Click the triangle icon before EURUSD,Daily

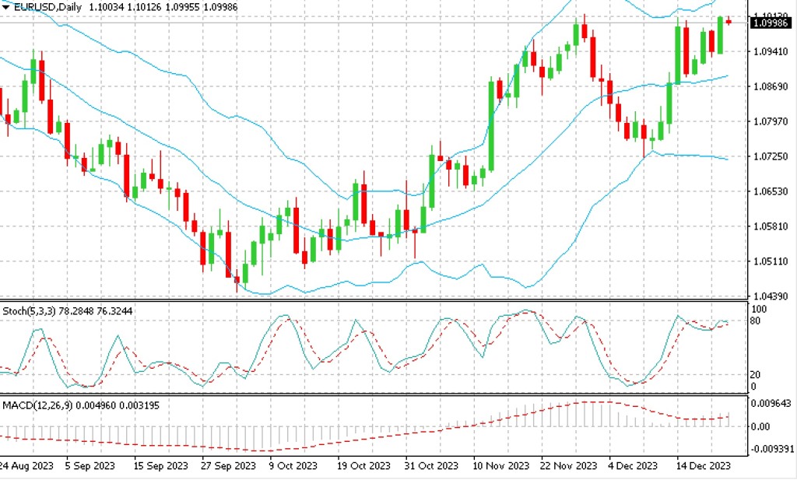tap(5, 7)
